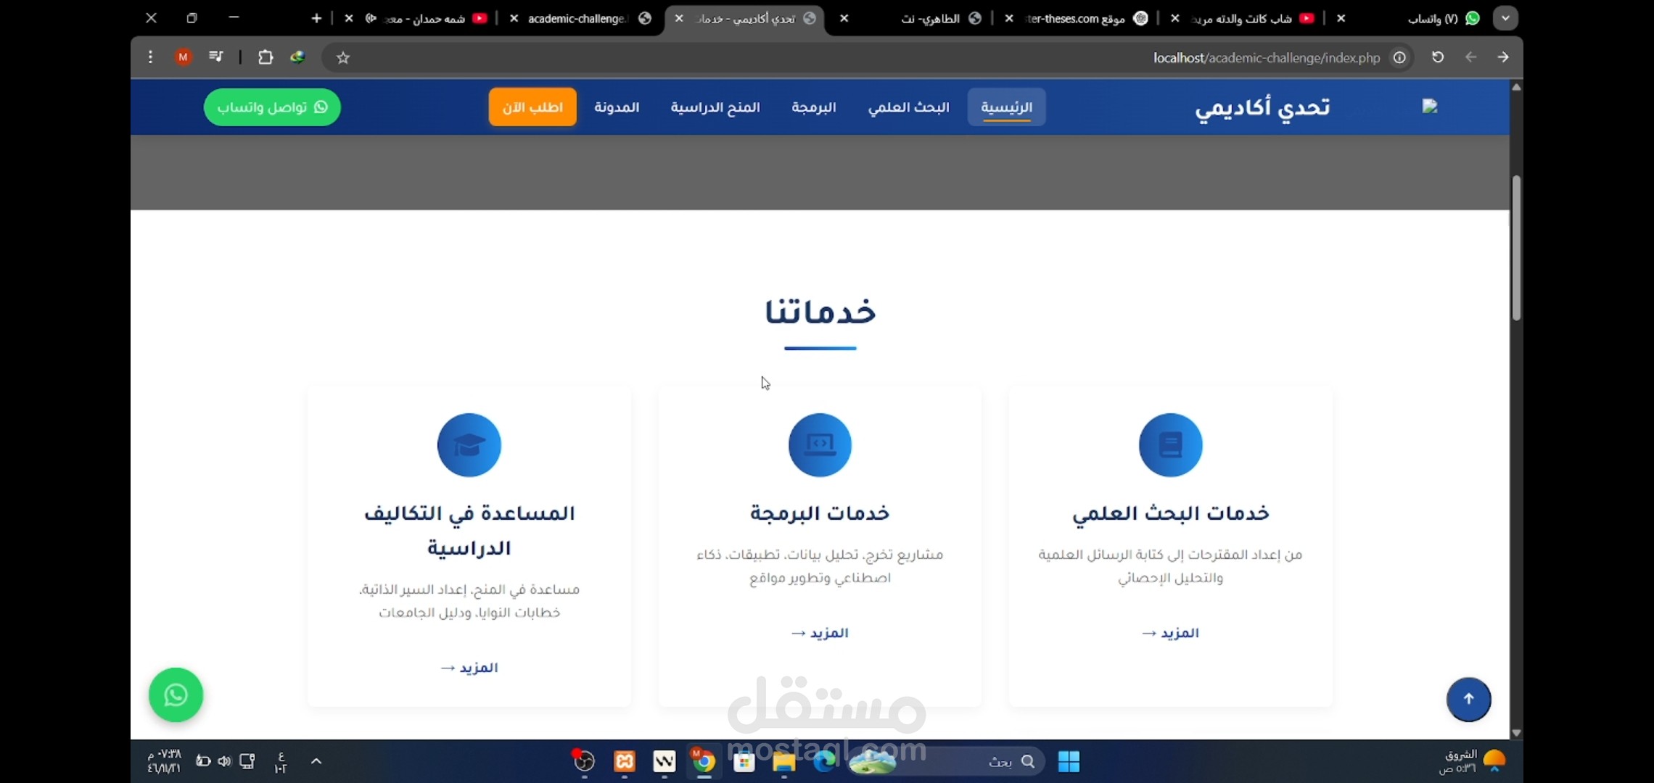Viewport: 1654px width, 783px height.
Task: Click the laptop code icon of programming services
Action: coord(820,444)
